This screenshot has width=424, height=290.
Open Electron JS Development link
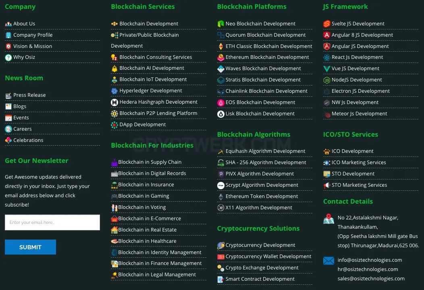tap(360, 91)
